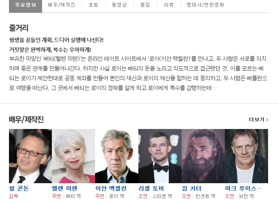Viewport: 279px width, 205px height.
Task: Open the 리뷰 tab
Action: pyautogui.click(x=169, y=5)
